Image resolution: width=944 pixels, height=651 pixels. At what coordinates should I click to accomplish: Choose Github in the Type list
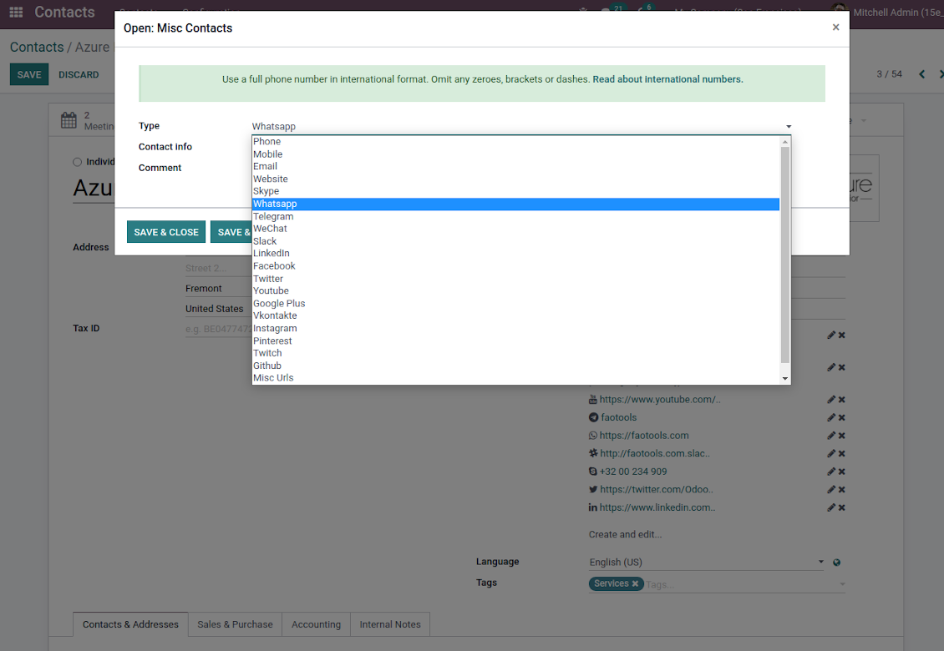point(516,366)
